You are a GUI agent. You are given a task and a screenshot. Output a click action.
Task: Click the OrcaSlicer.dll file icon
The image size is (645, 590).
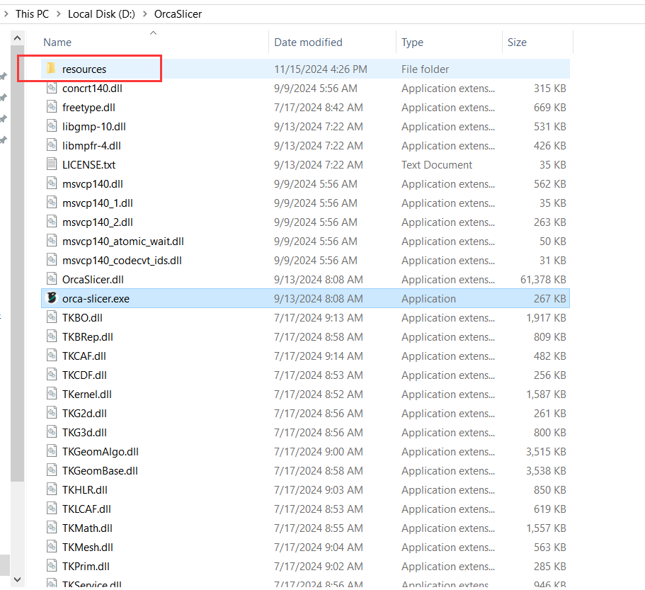tap(52, 279)
